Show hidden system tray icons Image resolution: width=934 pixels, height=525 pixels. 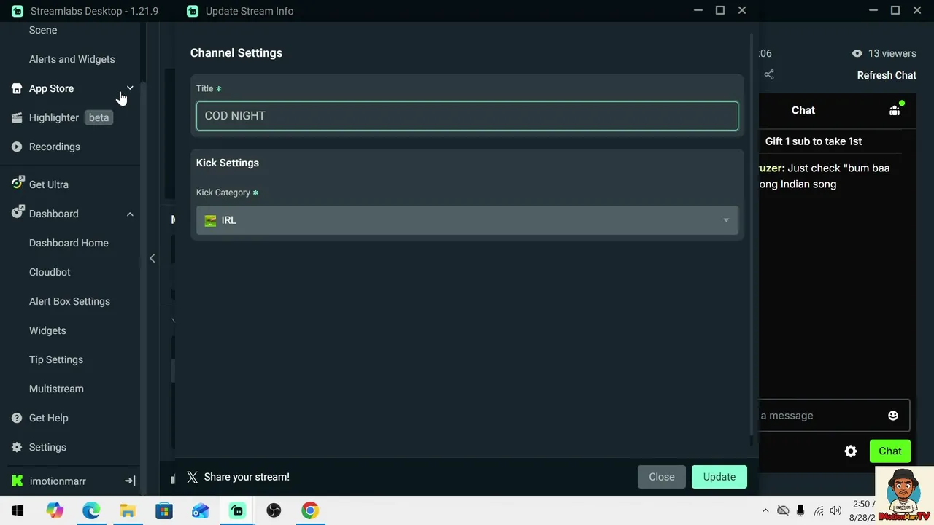click(x=765, y=510)
